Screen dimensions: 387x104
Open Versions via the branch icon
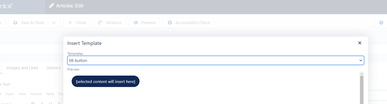point(100,23)
